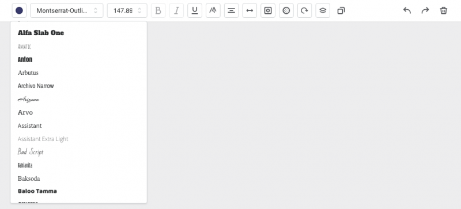Viewport: 461px width, 209px height.
Task: Open the opacity transparency icon
Action: coord(286,10)
